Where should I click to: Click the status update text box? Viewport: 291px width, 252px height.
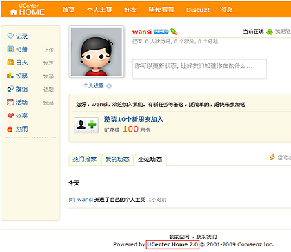point(199,69)
